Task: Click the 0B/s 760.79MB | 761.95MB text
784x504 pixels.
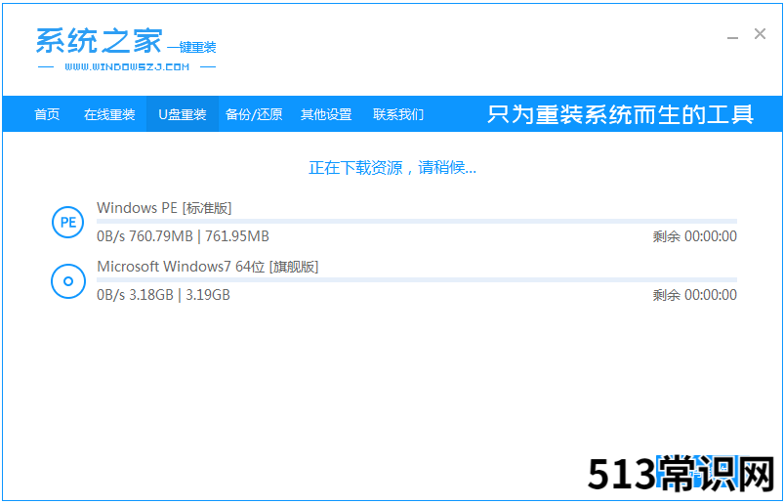Action: click(183, 236)
